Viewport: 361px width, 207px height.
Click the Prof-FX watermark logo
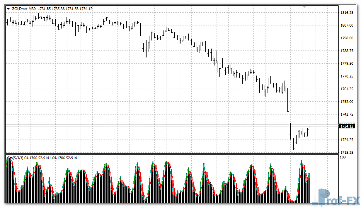tap(335, 197)
